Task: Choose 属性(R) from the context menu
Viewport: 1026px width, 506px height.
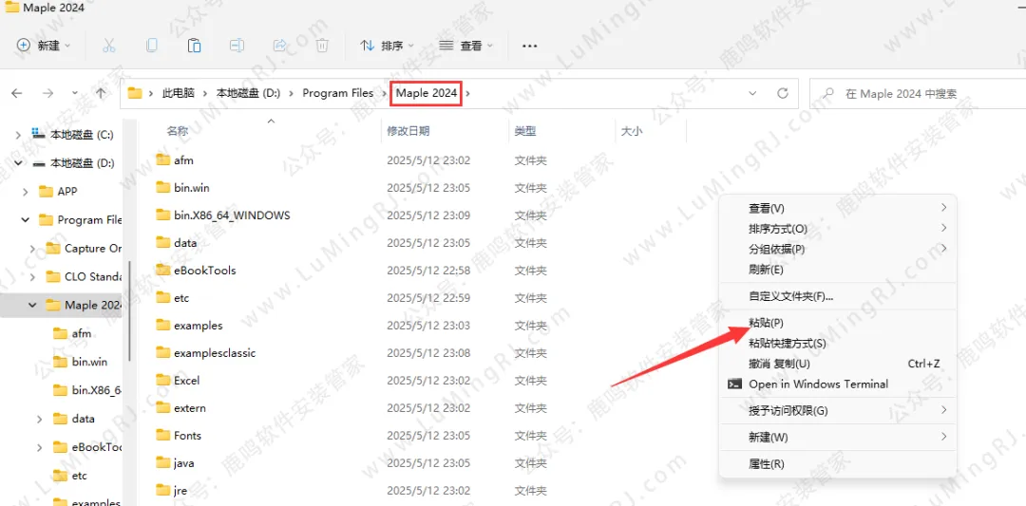Action: click(766, 464)
